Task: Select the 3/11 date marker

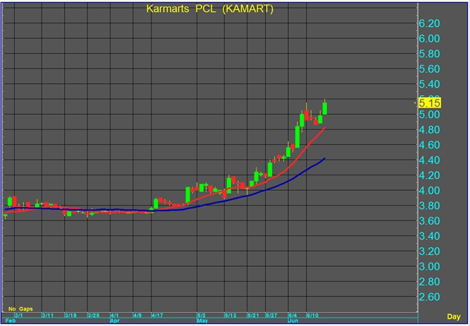Action: [47, 315]
